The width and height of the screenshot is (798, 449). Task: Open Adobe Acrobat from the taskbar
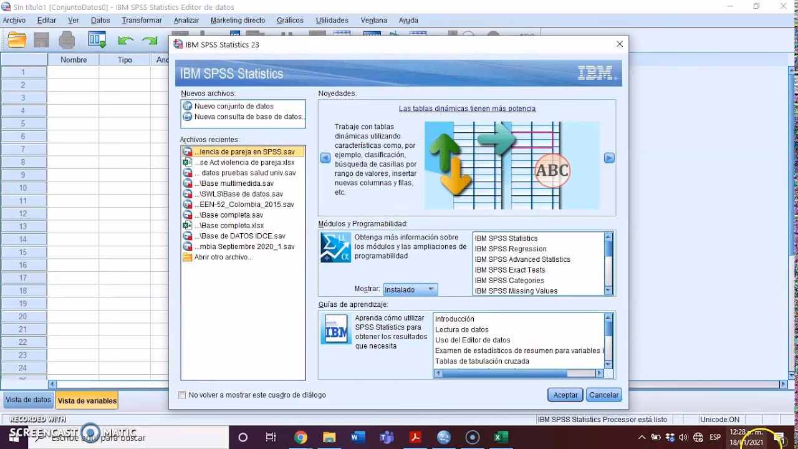(415, 437)
